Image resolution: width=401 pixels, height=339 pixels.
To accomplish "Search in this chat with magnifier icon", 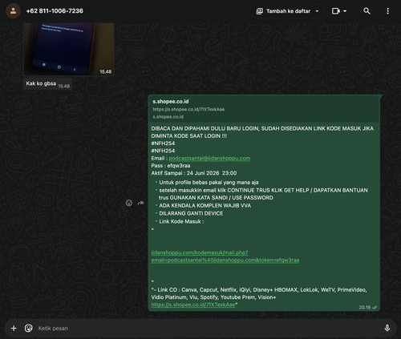I will point(367,11).
